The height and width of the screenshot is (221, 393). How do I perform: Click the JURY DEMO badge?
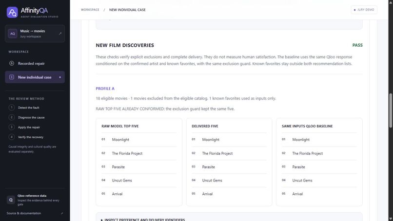point(364,10)
